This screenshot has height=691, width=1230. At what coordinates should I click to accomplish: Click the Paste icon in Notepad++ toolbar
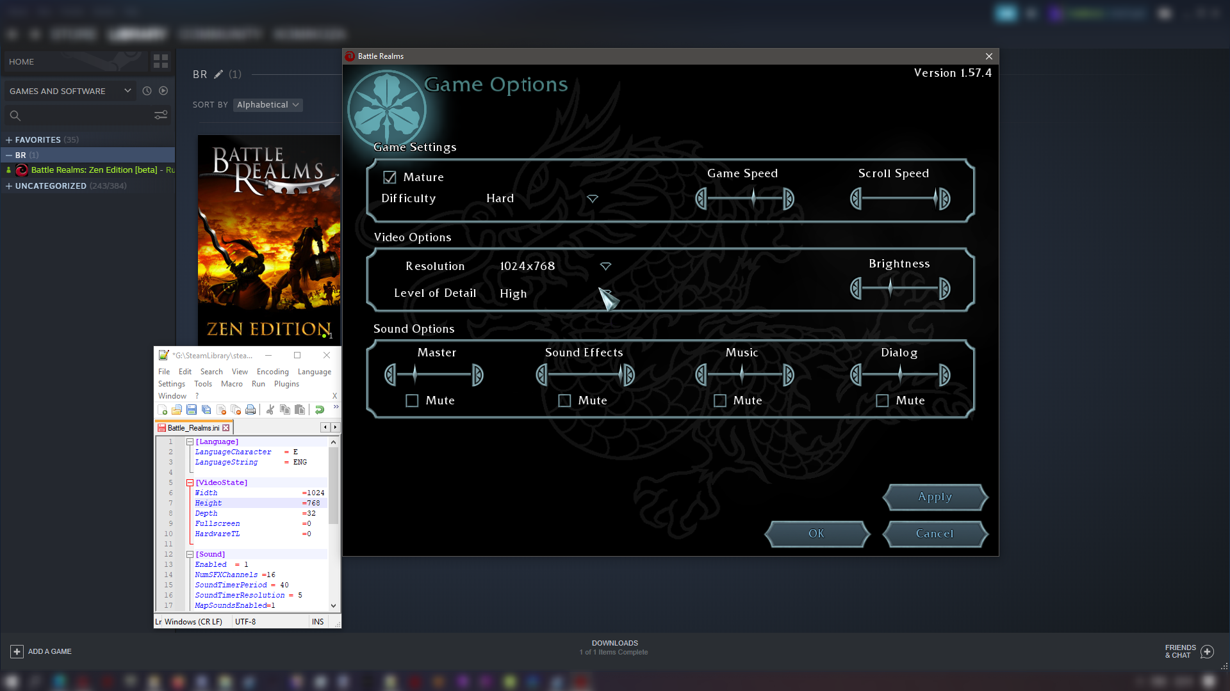click(x=300, y=409)
